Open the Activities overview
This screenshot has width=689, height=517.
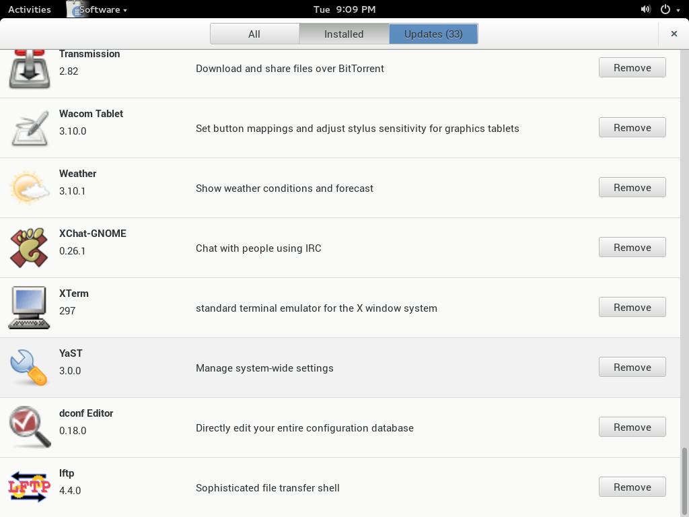pyautogui.click(x=30, y=9)
